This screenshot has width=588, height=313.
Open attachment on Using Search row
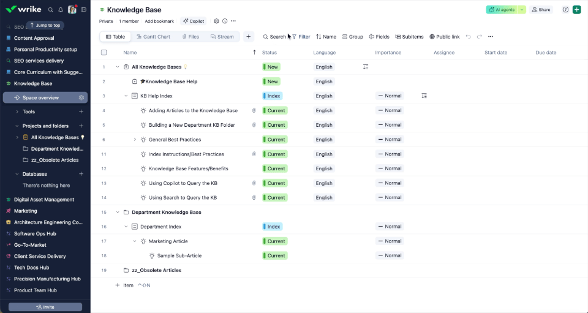click(254, 198)
